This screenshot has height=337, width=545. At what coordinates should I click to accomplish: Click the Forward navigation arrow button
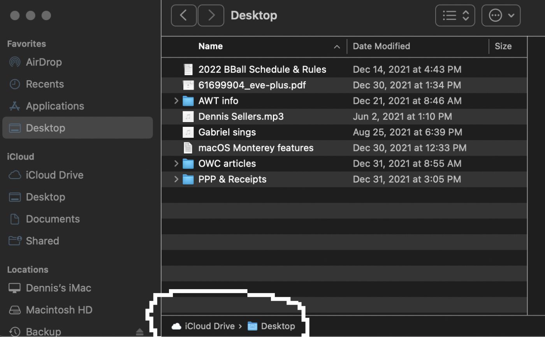click(x=211, y=16)
